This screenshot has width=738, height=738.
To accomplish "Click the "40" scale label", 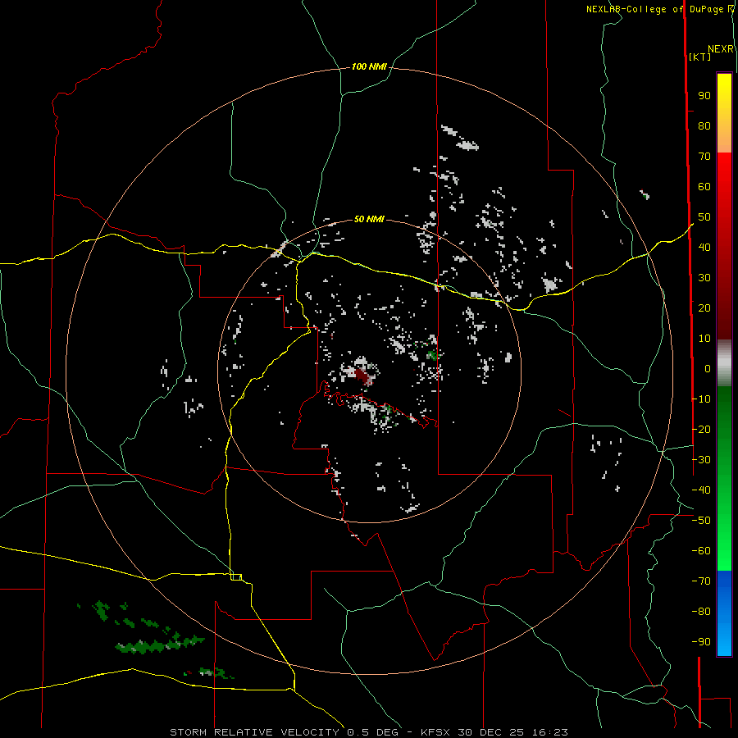I will coord(704,247).
